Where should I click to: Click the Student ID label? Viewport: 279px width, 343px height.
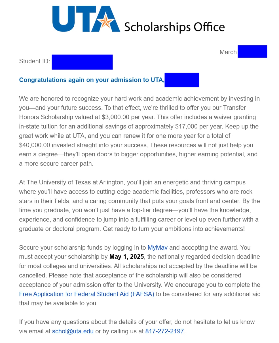(34, 61)
